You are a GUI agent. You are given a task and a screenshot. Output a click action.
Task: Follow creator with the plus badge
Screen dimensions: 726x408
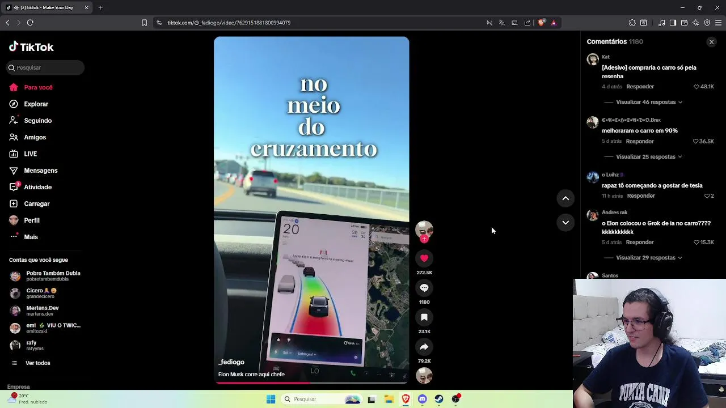tap(424, 239)
